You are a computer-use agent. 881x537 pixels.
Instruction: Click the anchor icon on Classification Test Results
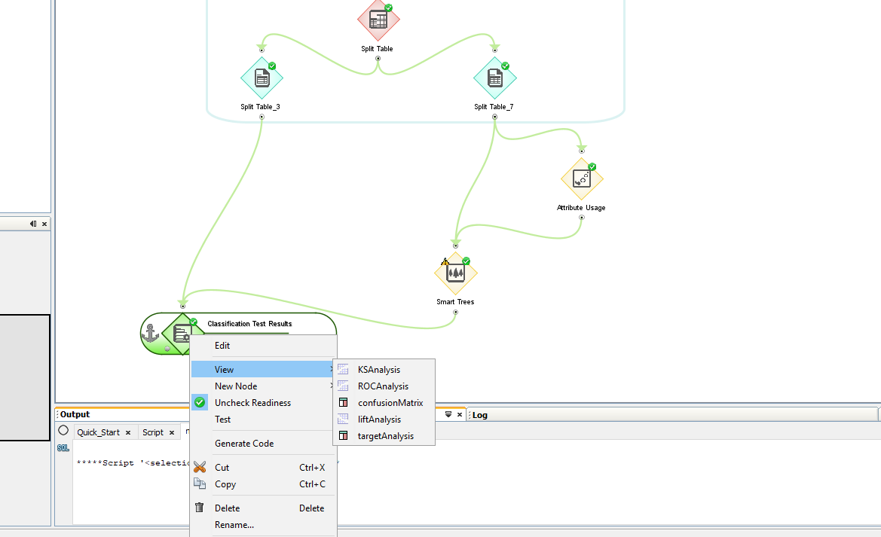point(151,333)
